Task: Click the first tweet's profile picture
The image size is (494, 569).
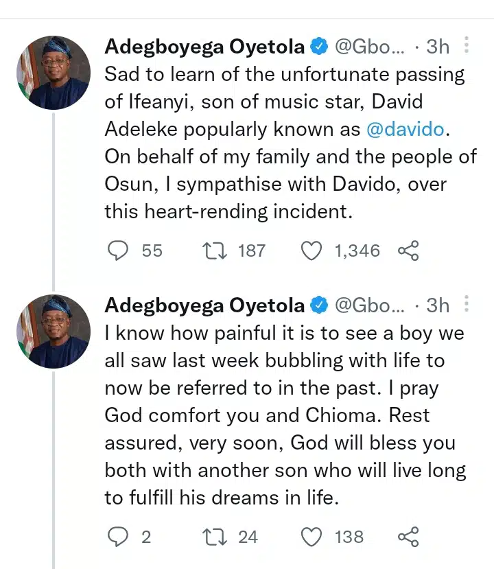Action: (x=53, y=72)
